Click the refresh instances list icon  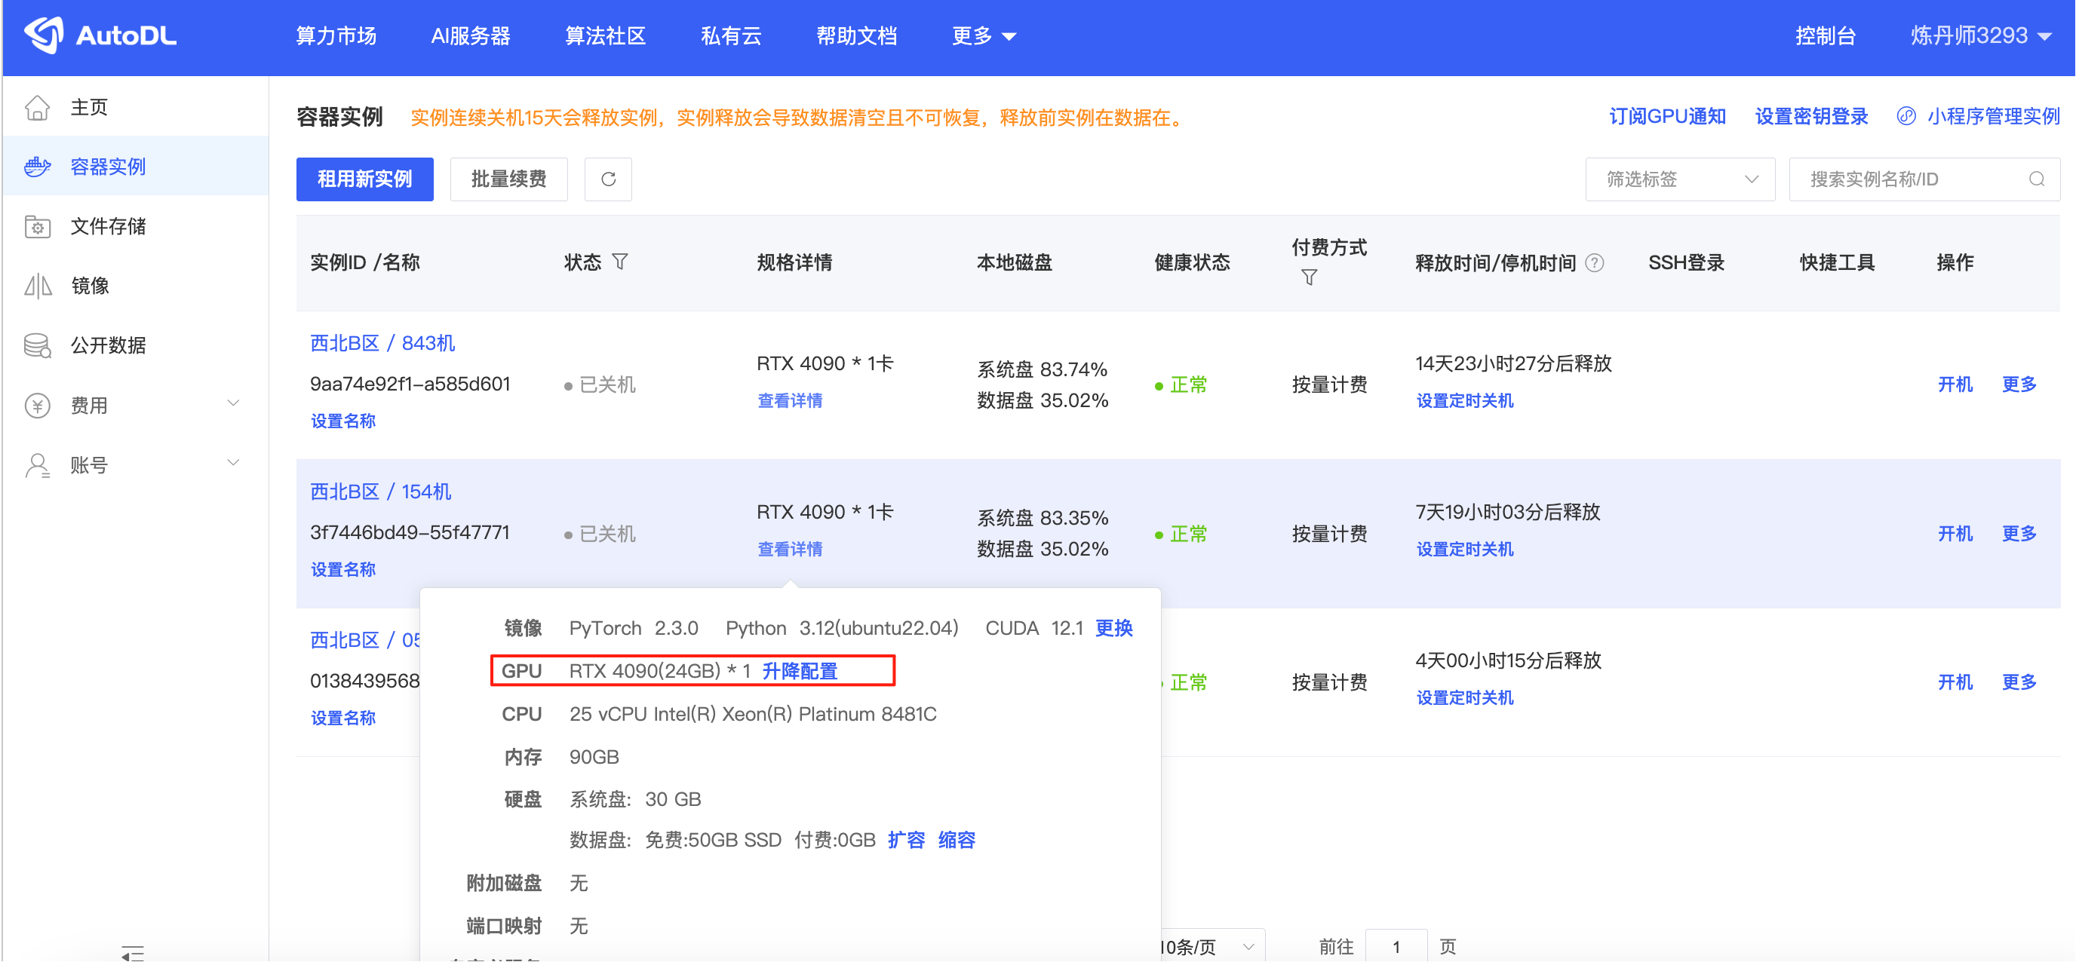tap(609, 179)
